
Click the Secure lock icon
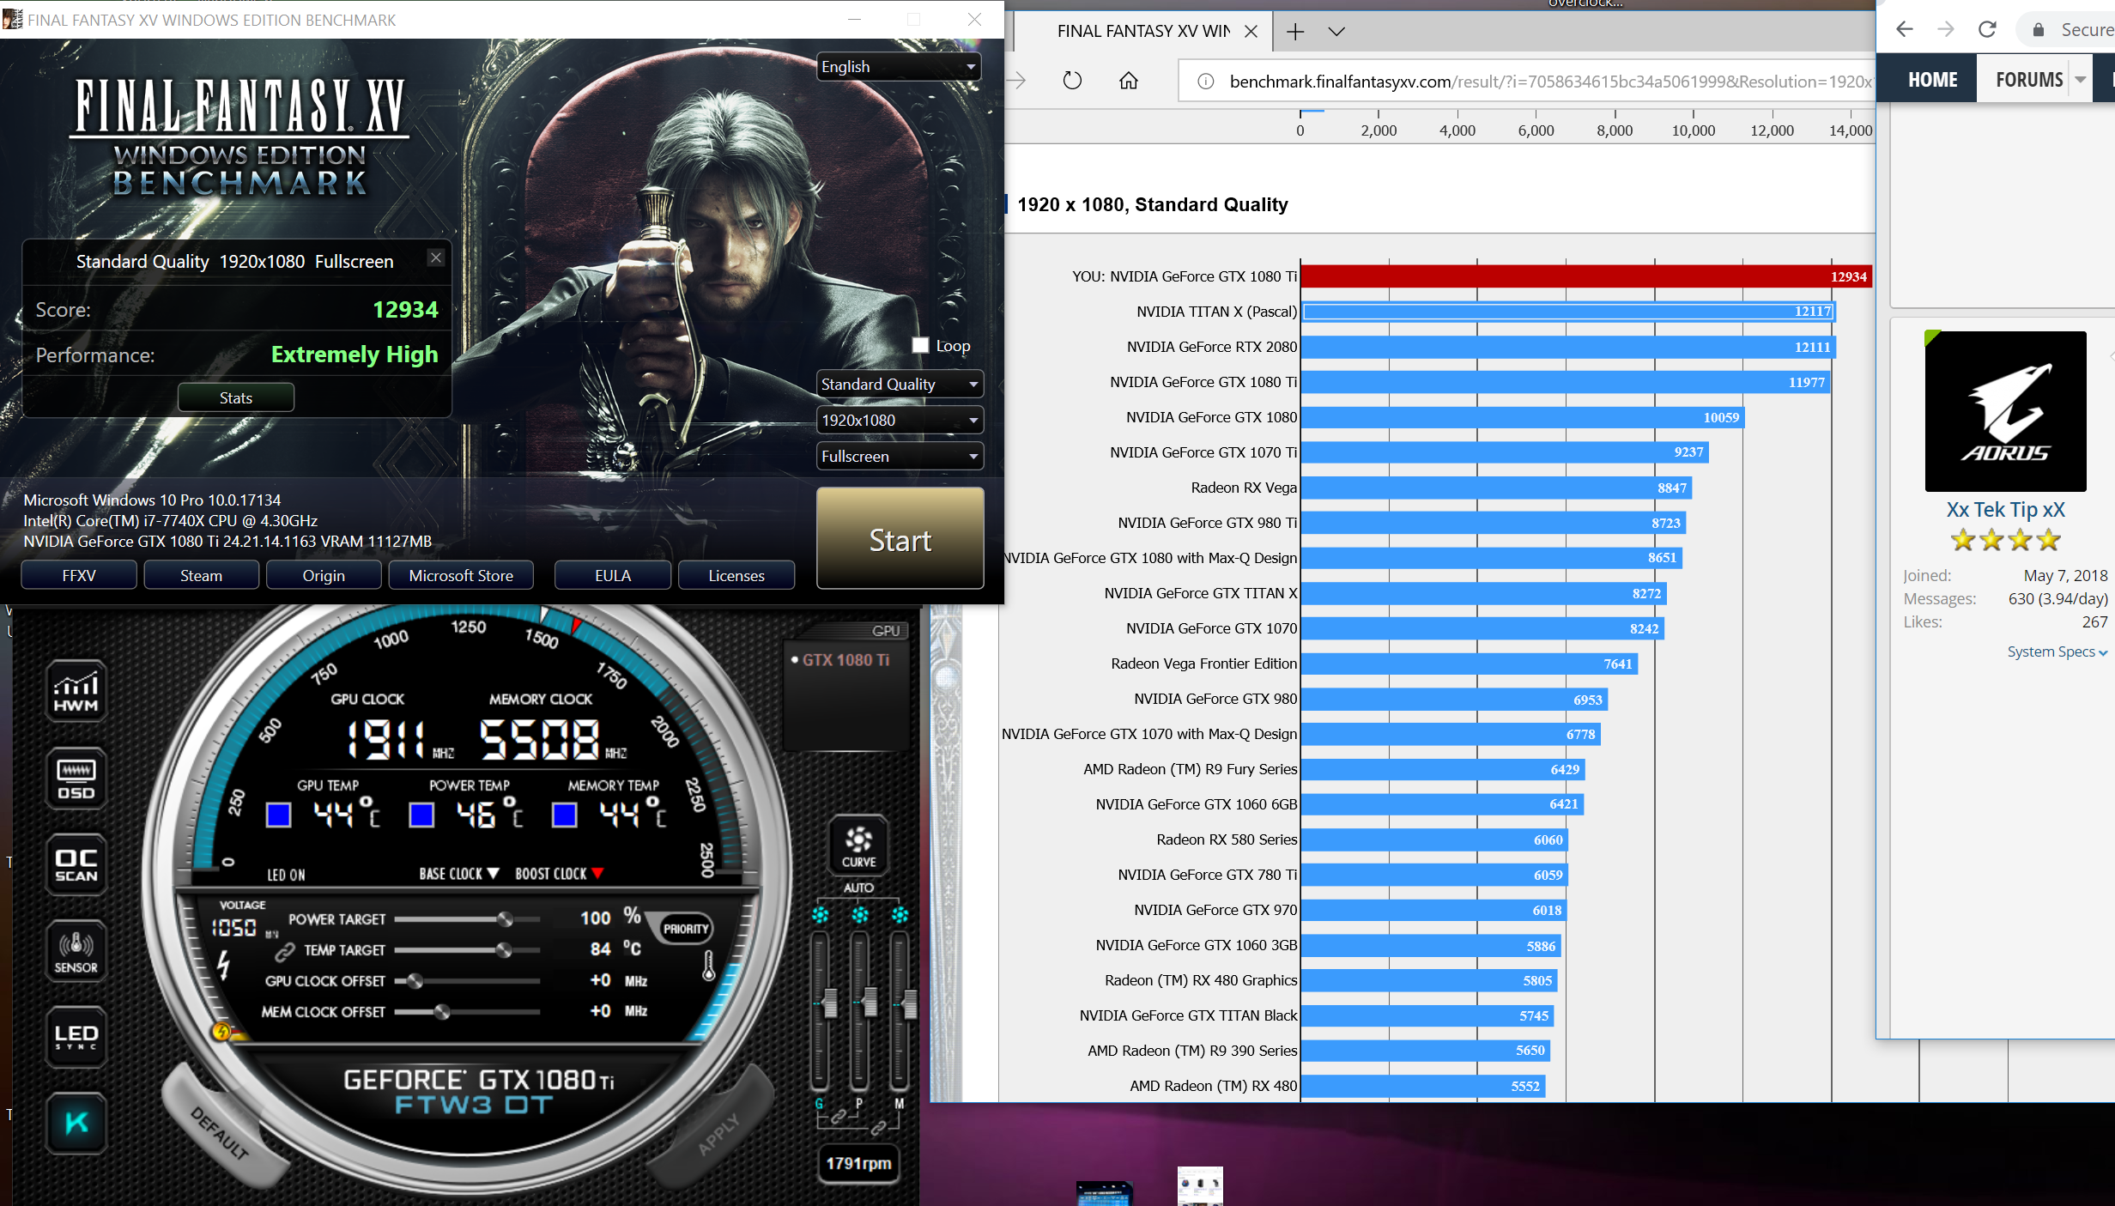2038,30
